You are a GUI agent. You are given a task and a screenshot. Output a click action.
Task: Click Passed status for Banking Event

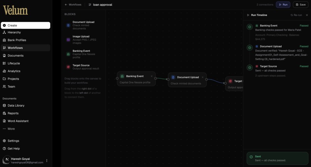[304, 25]
